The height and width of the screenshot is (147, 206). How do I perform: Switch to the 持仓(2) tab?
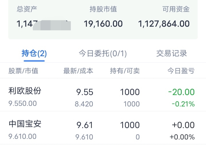pos(34,53)
